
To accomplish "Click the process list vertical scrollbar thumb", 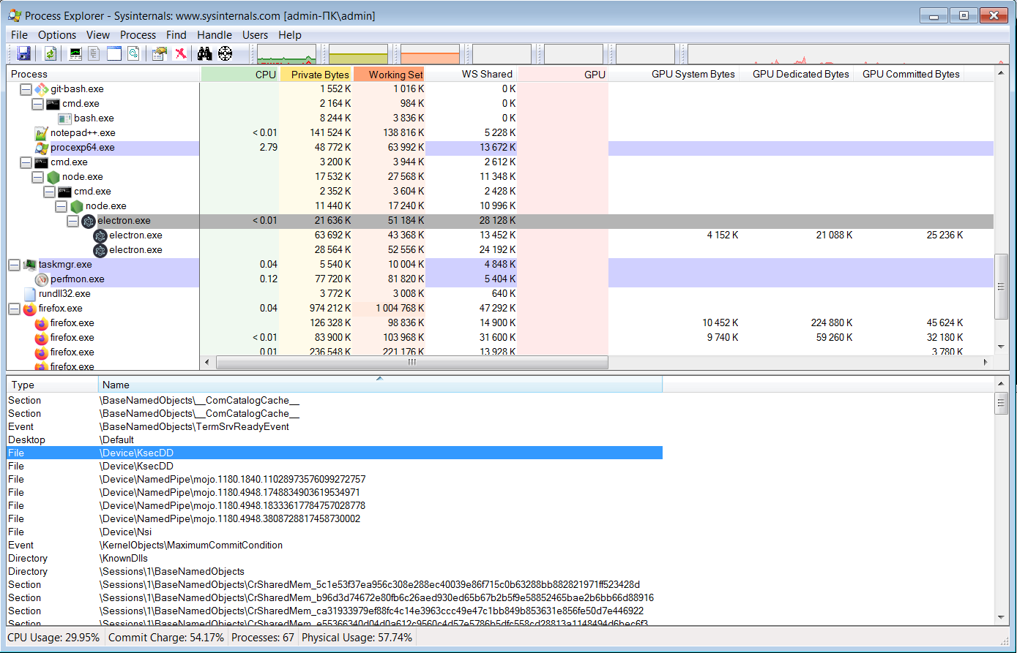I will pos(1001,286).
